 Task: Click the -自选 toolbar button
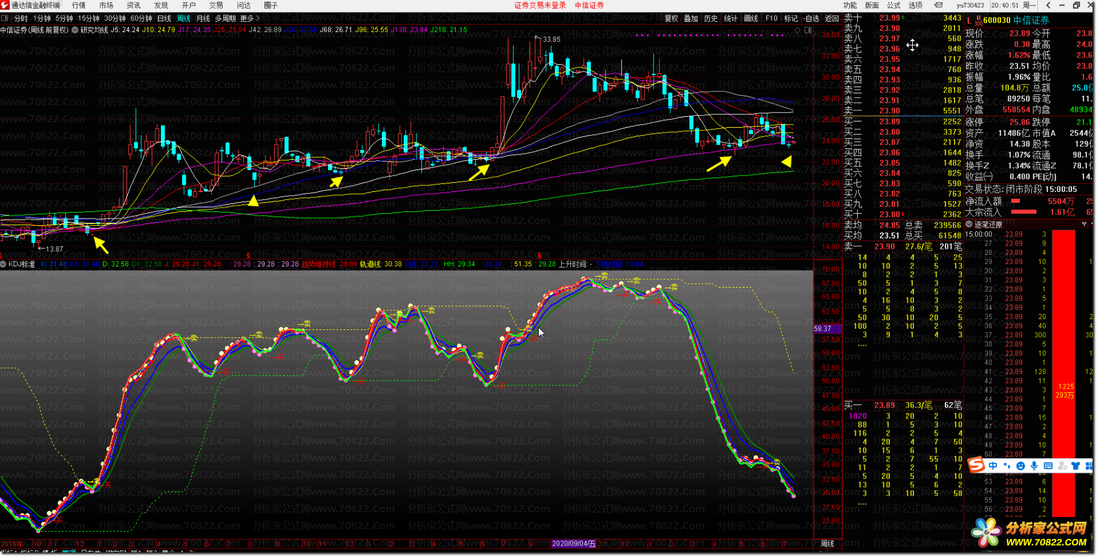click(812, 18)
